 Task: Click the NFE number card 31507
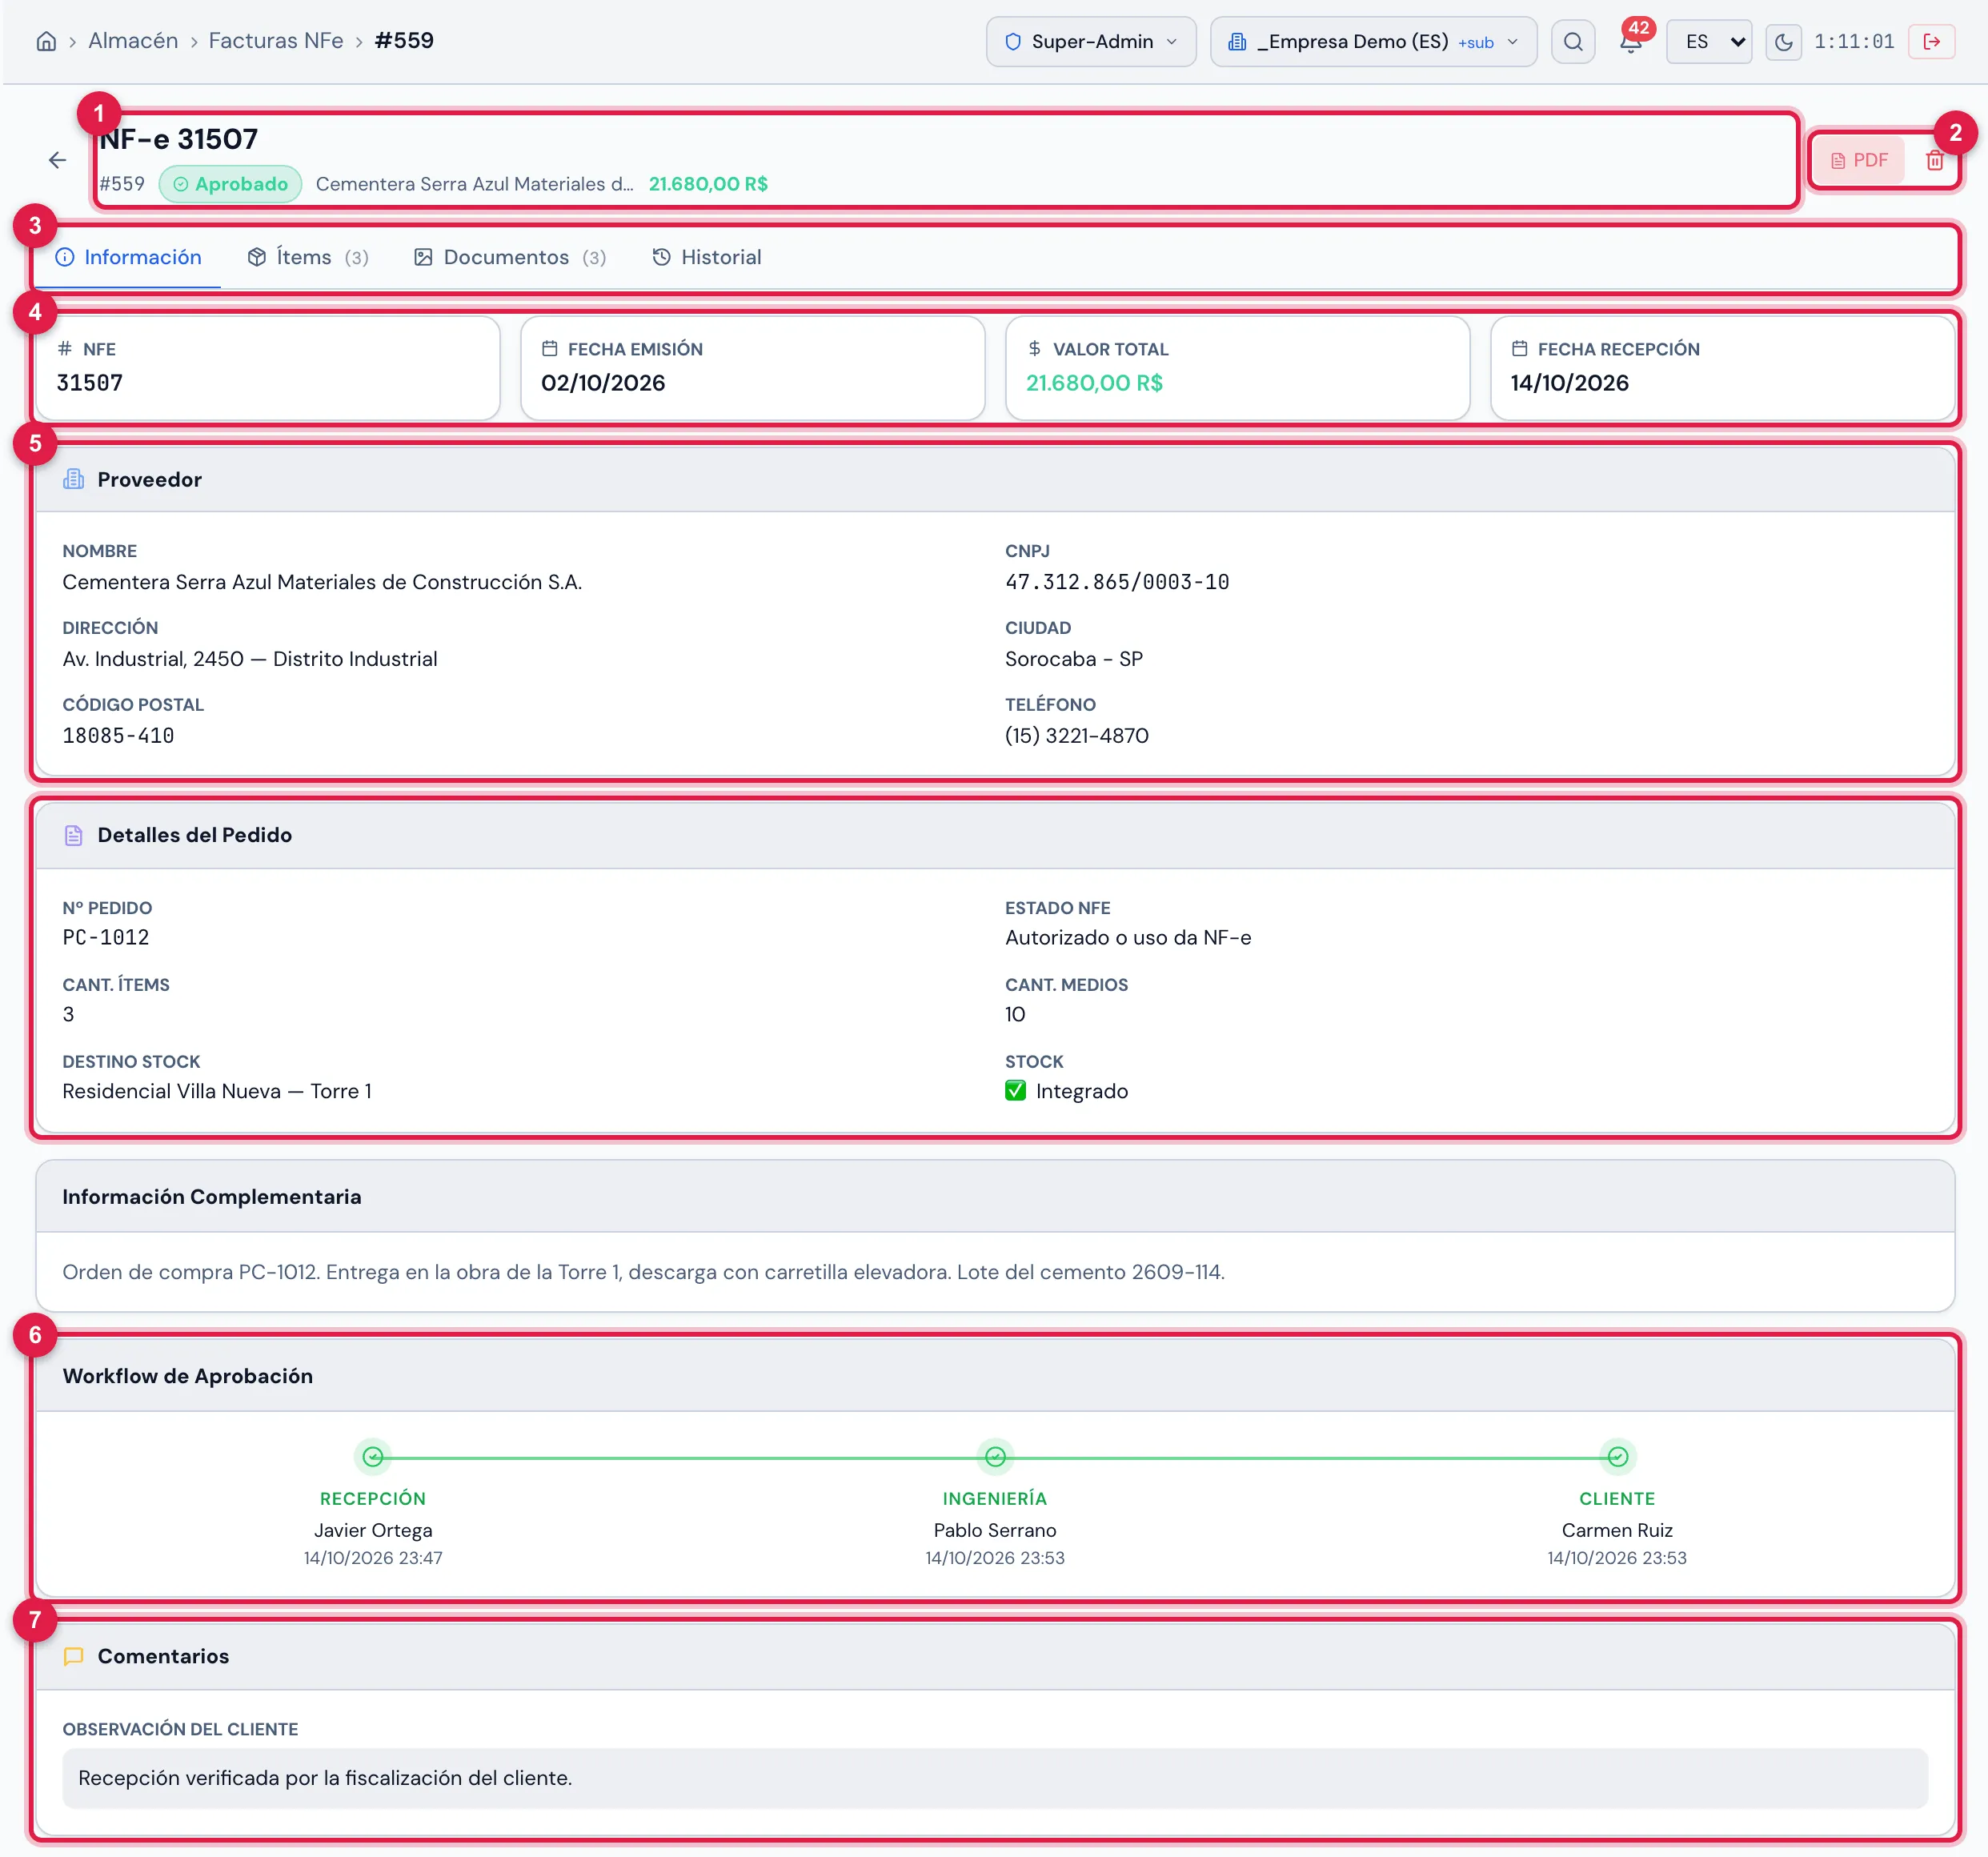click(x=268, y=368)
